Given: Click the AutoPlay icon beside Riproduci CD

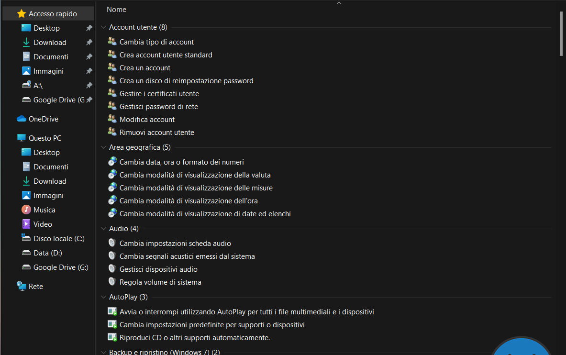Looking at the screenshot, I should (112, 337).
